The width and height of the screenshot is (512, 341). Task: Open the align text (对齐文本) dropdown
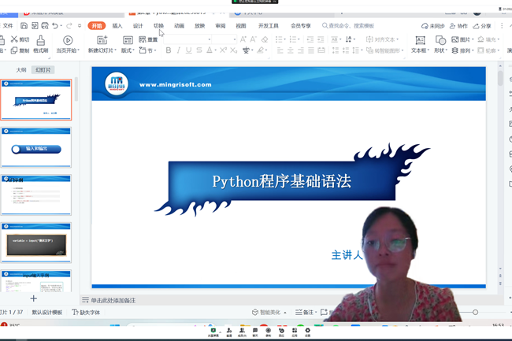tap(382, 39)
